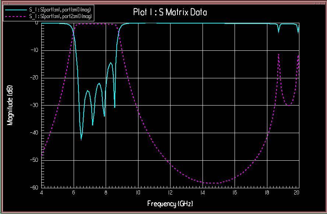This screenshot has height=214, width=327.
Task: Click the 'Magnitude (dB)' y-axis label
Action: [10, 105]
